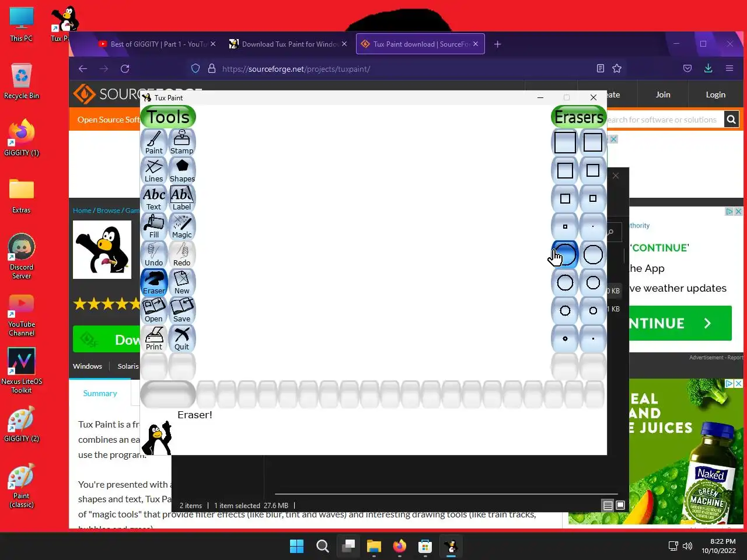The width and height of the screenshot is (747, 560).
Task: Reload the SourceForge page
Action: pyautogui.click(x=125, y=69)
